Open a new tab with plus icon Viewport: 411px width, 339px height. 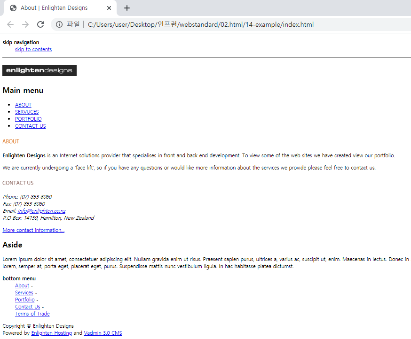127,8
